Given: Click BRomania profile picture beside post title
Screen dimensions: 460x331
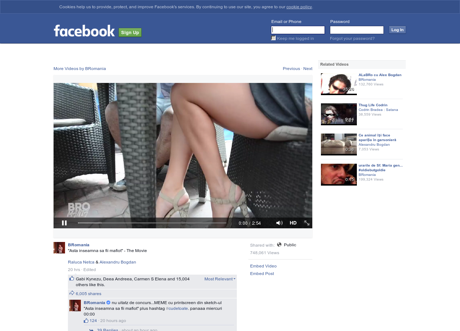Looking at the screenshot, I should pos(59,248).
